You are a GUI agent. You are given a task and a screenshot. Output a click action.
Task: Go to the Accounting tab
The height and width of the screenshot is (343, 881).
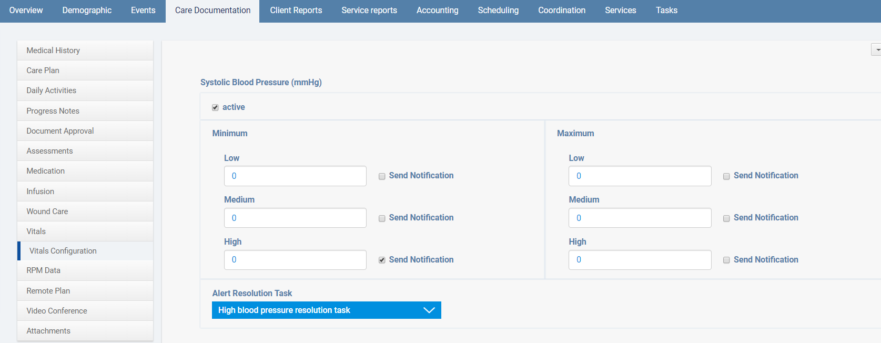(x=437, y=11)
